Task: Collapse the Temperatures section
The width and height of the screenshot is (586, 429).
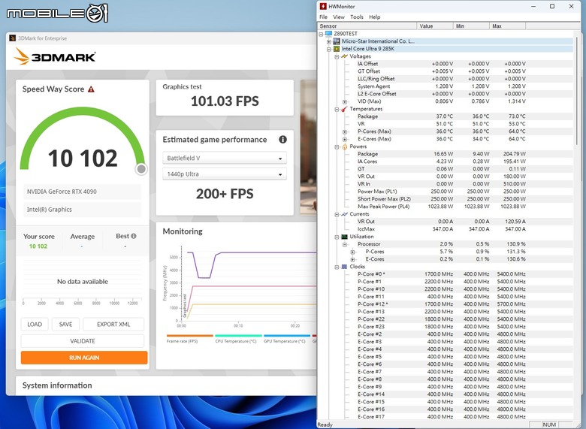Action: [337, 109]
